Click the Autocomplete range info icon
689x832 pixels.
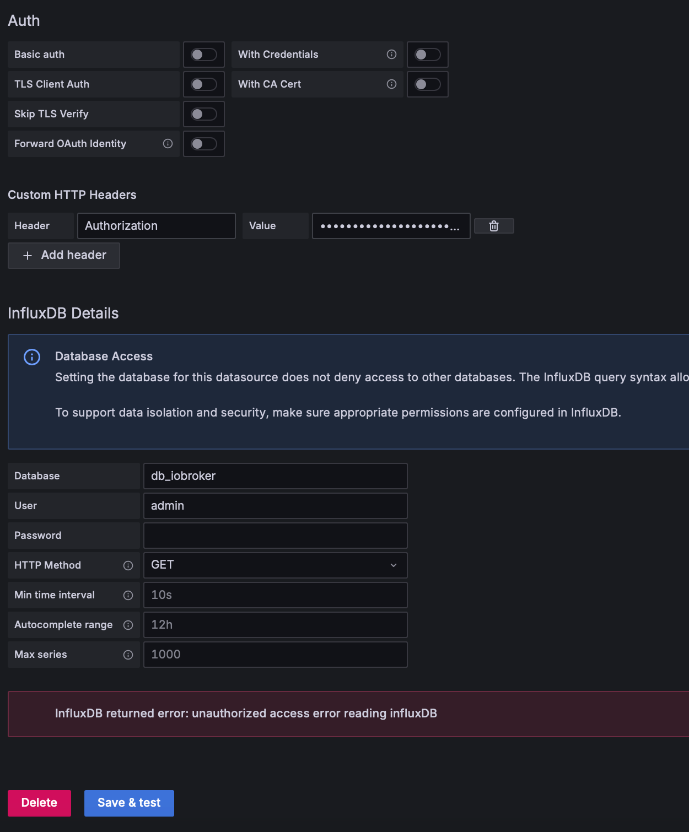click(x=128, y=625)
